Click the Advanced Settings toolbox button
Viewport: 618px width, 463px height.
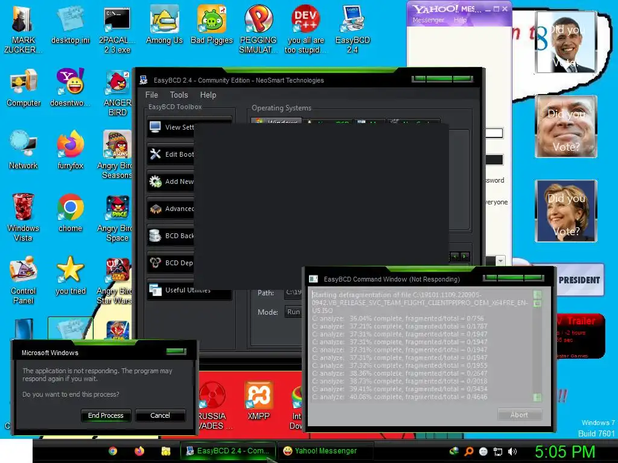pos(171,209)
